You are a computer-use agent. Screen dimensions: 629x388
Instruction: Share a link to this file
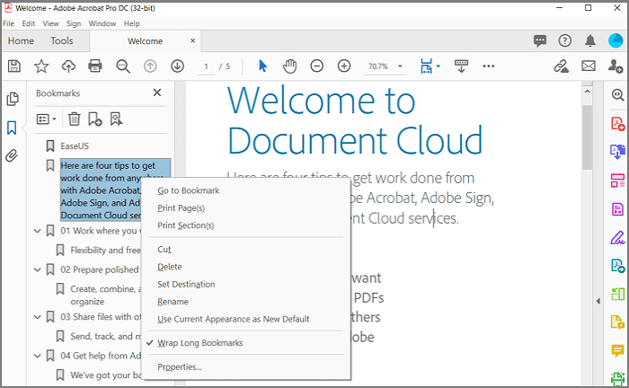click(x=561, y=66)
